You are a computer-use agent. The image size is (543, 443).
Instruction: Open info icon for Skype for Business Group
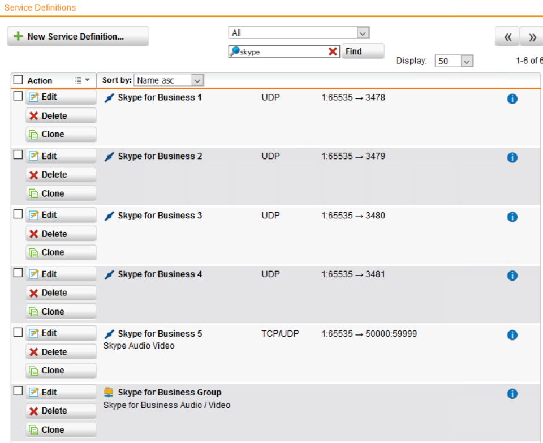[x=512, y=394]
